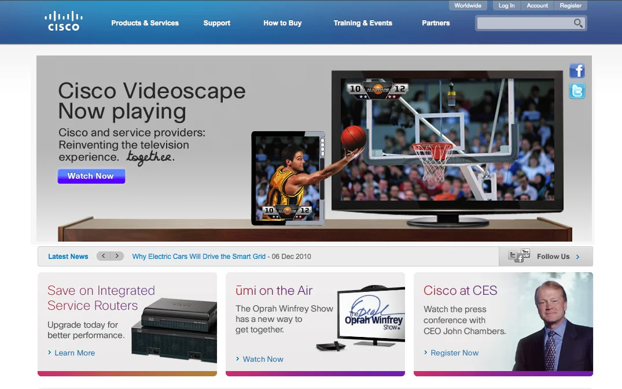Click the Register link in the header

[x=571, y=6]
